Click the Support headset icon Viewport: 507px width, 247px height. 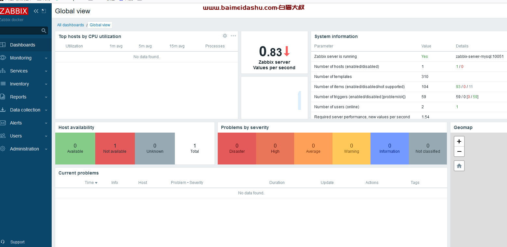coord(3,242)
